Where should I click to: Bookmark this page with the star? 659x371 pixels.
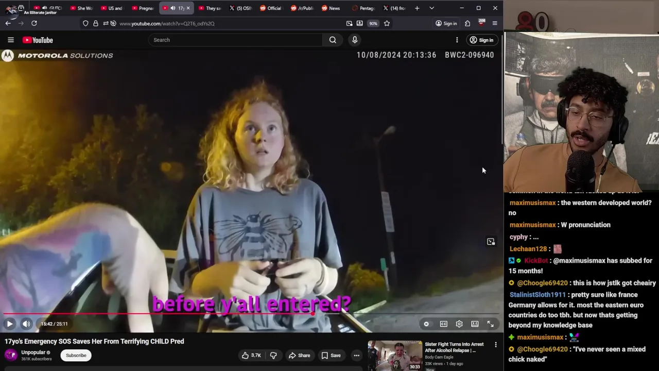point(387,23)
